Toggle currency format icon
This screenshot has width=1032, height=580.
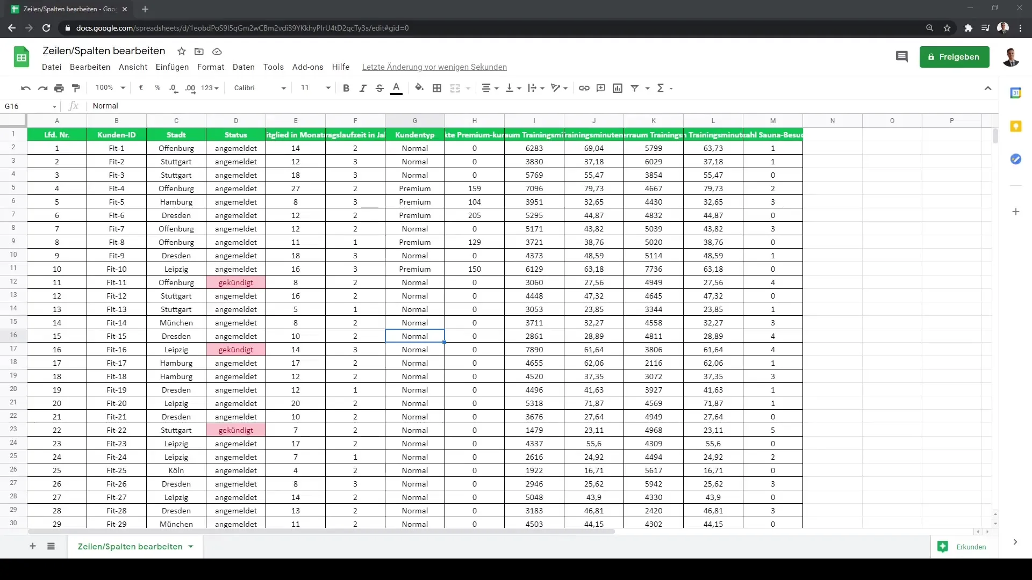click(141, 88)
